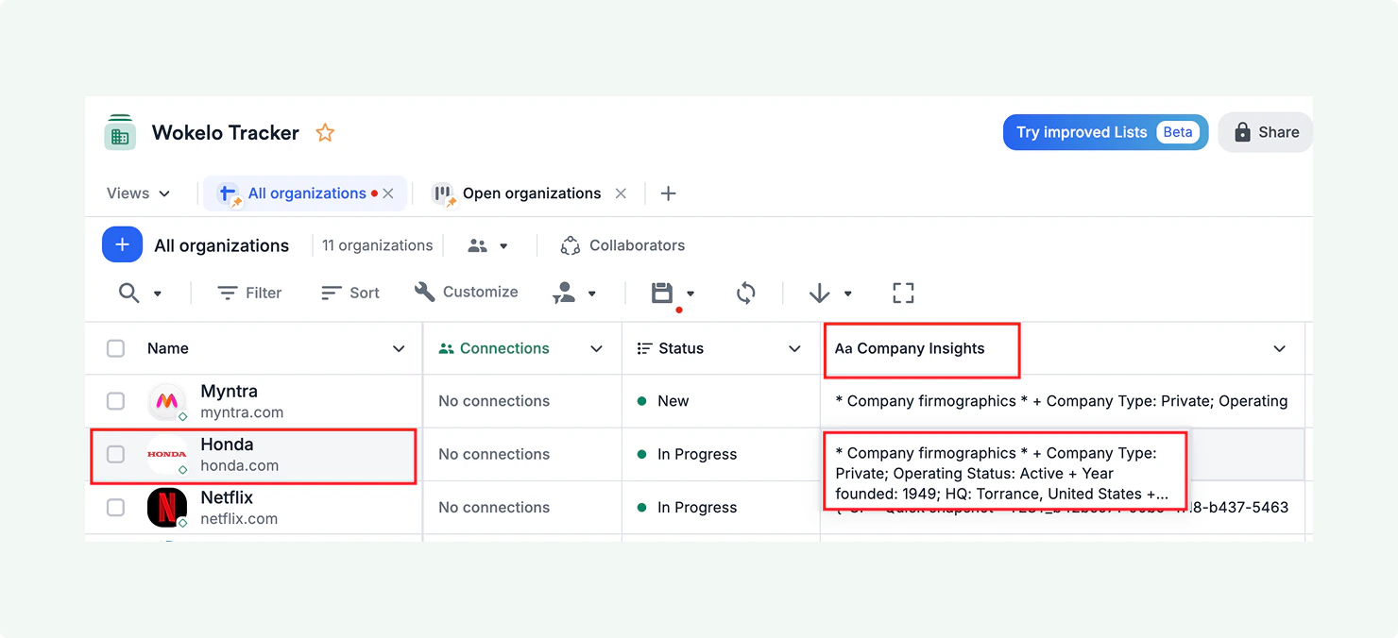The image size is (1398, 638).
Task: Expand the download arrow dropdown
Action: point(847,294)
